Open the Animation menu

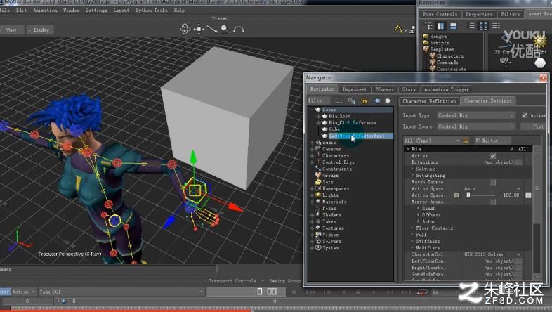(45, 11)
